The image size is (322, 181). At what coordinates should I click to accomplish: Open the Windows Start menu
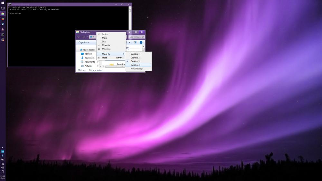point(3,3)
